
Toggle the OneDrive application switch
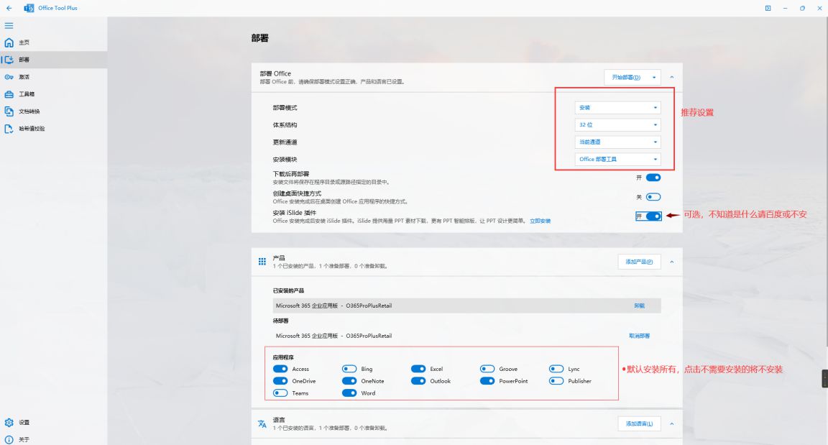(x=280, y=380)
